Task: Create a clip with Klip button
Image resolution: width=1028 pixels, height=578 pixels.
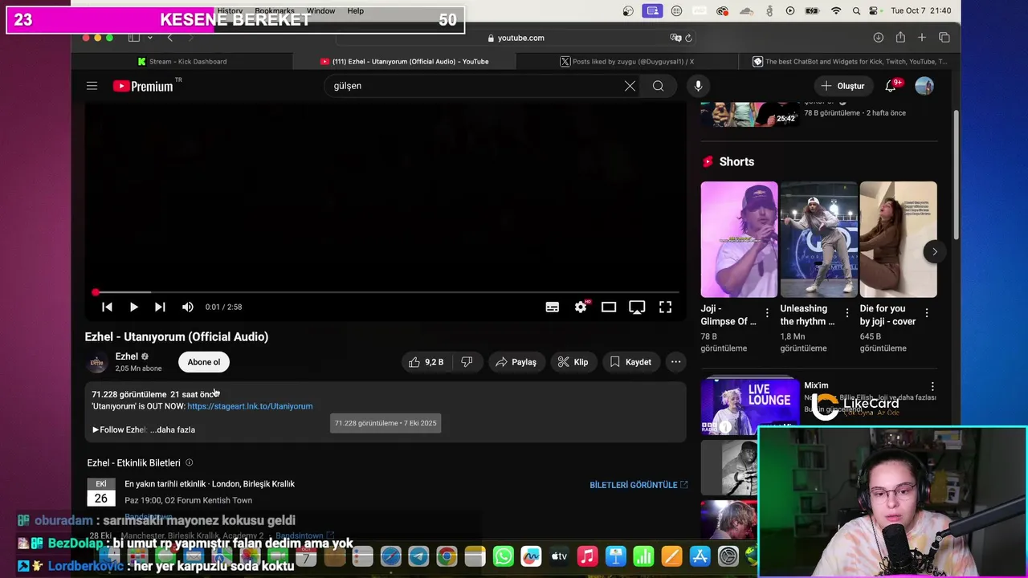Action: [x=573, y=362]
